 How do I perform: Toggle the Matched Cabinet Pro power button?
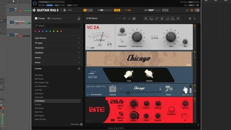[195, 85]
